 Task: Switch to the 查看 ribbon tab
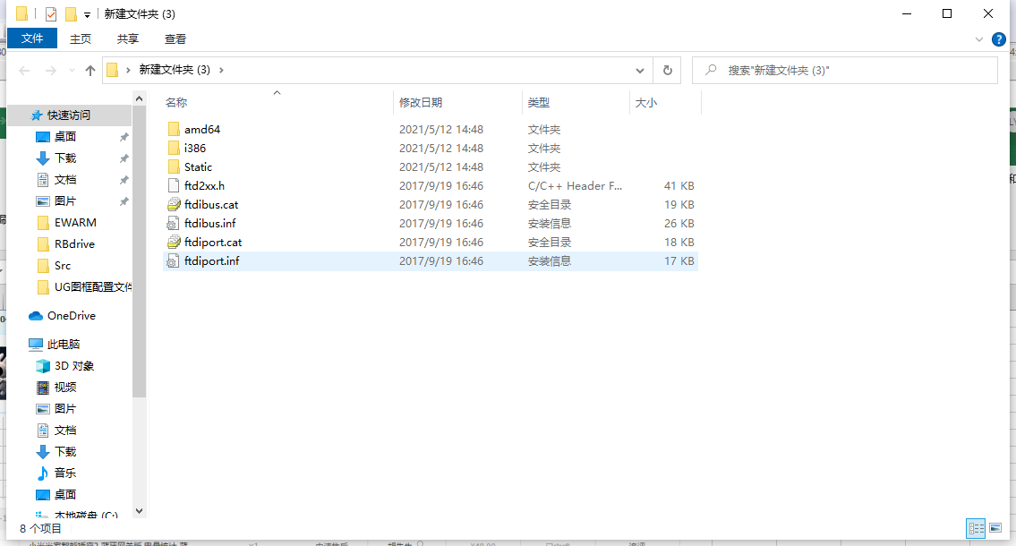[x=175, y=38]
